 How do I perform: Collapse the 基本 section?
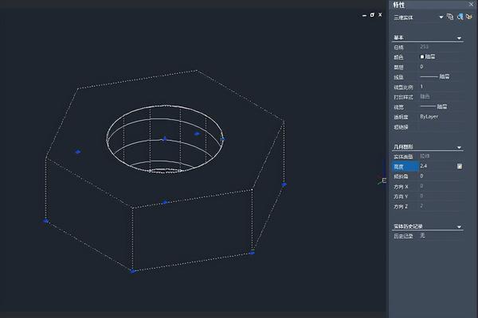pos(459,38)
